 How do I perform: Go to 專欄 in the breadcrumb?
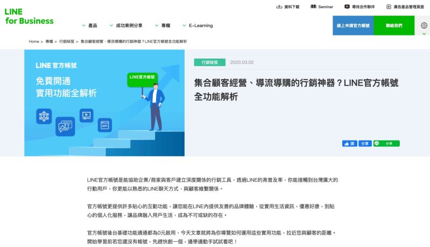coord(49,41)
